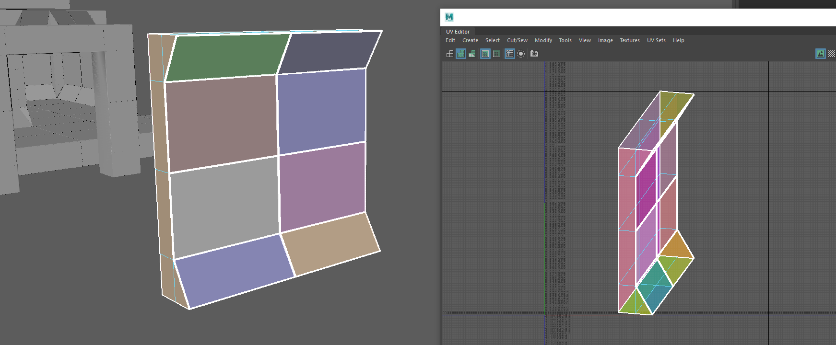
Task: Toggle the UV Editor grid display
Action: 510,54
